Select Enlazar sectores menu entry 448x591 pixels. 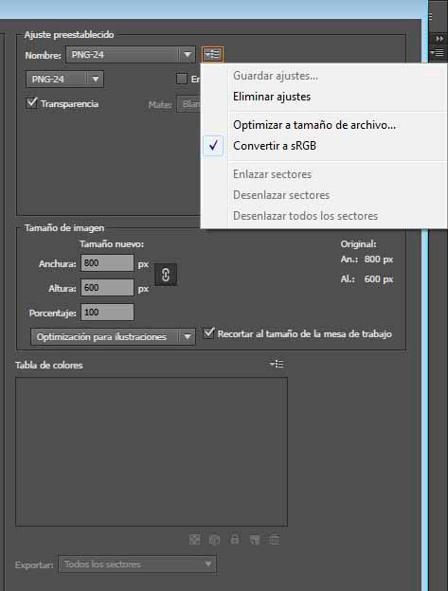(x=272, y=174)
